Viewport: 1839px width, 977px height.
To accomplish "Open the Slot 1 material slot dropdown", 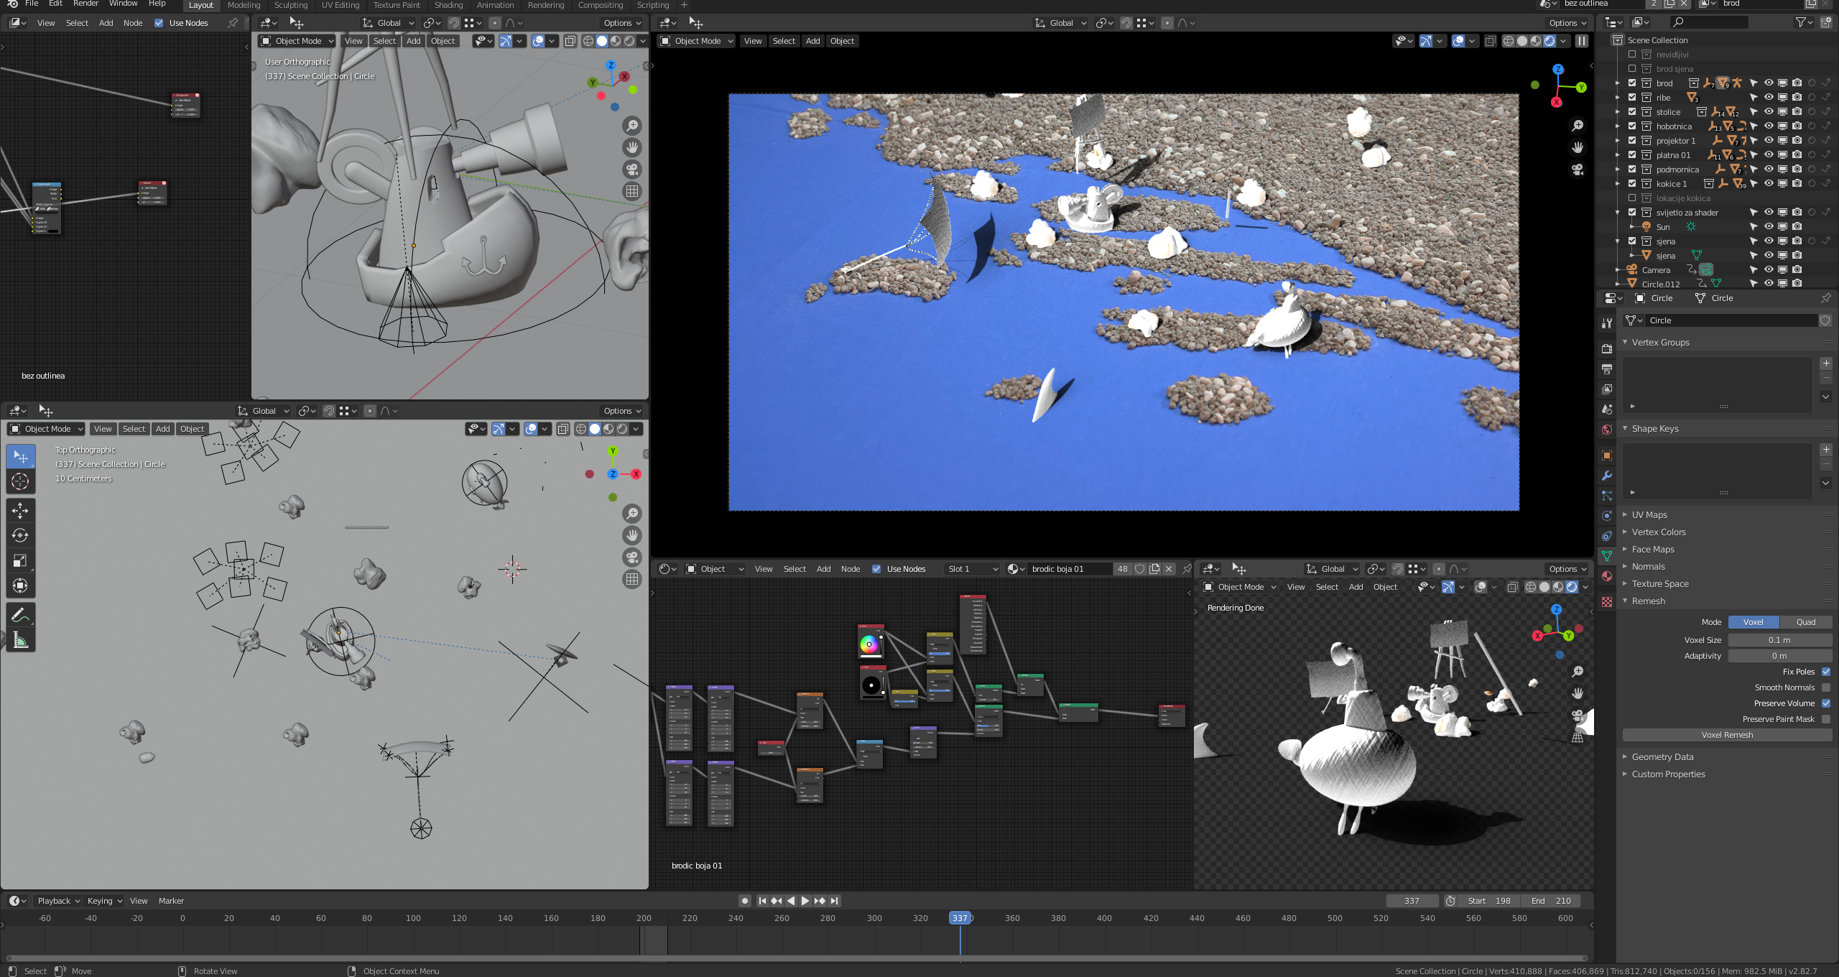I will [x=972, y=569].
